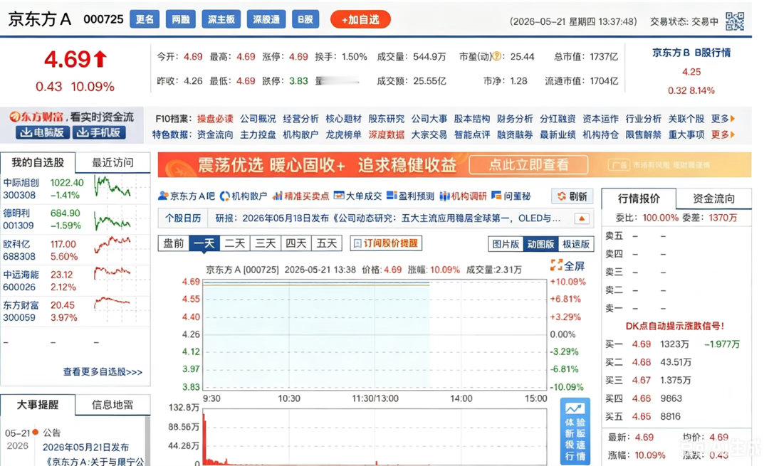Click the 加自选 button

(360, 20)
